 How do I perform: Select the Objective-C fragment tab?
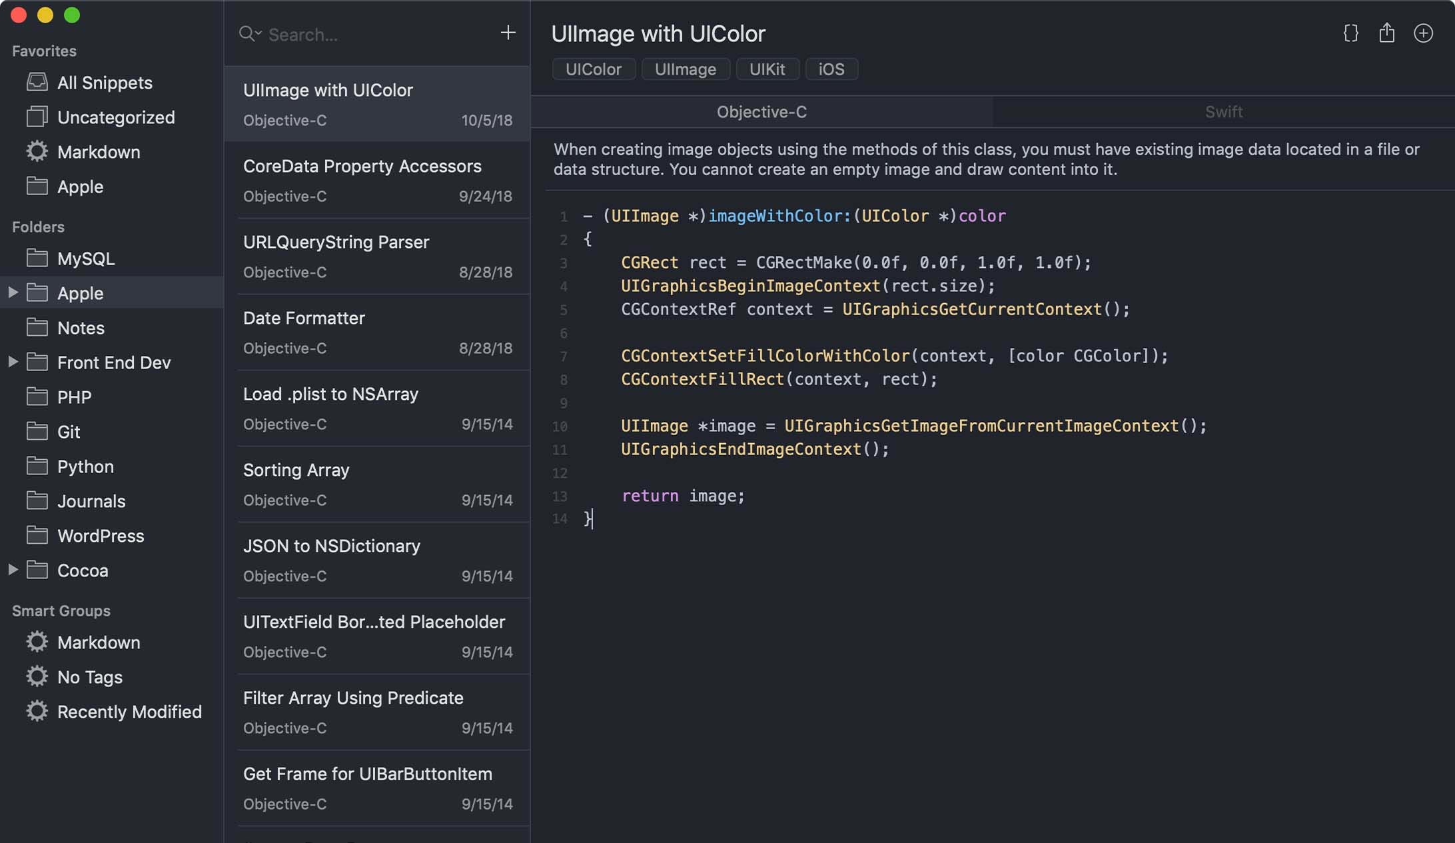click(761, 112)
